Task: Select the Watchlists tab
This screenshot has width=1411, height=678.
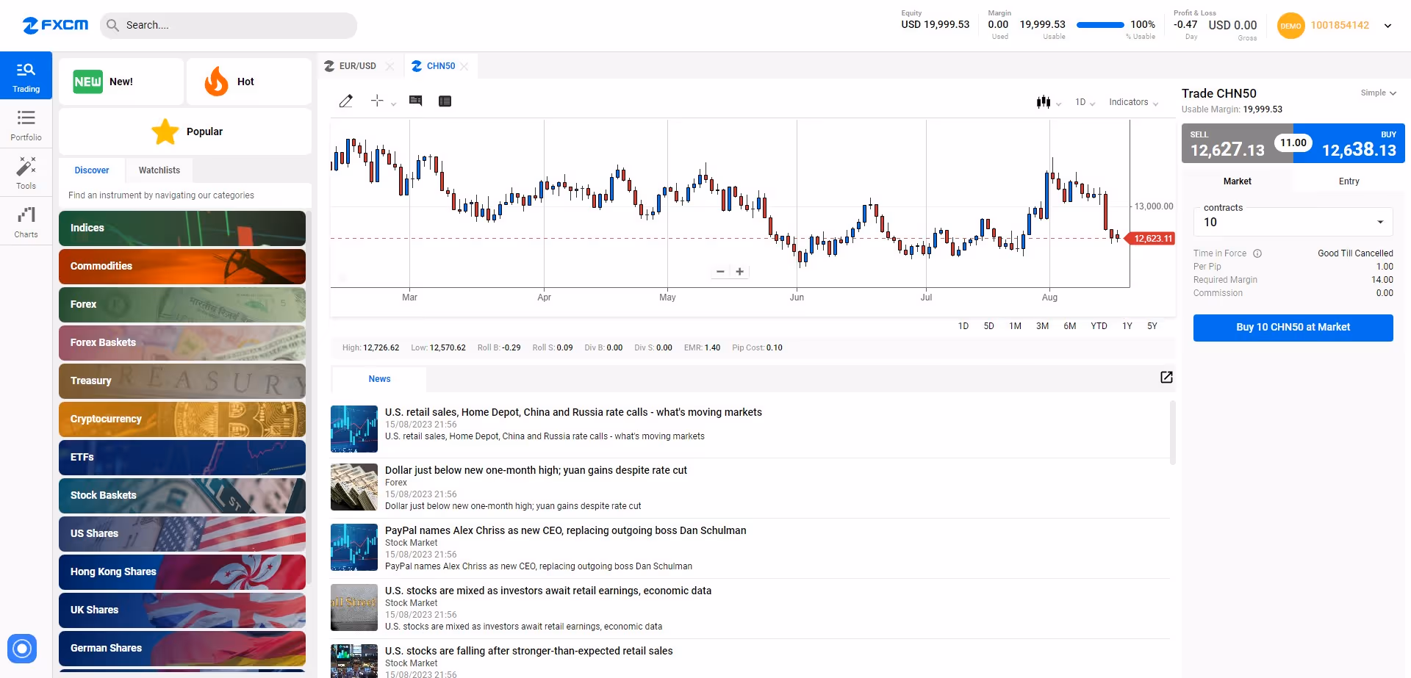Action: tap(159, 170)
